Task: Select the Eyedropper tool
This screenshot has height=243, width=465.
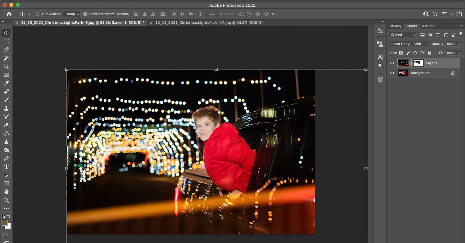Action: click(x=6, y=83)
